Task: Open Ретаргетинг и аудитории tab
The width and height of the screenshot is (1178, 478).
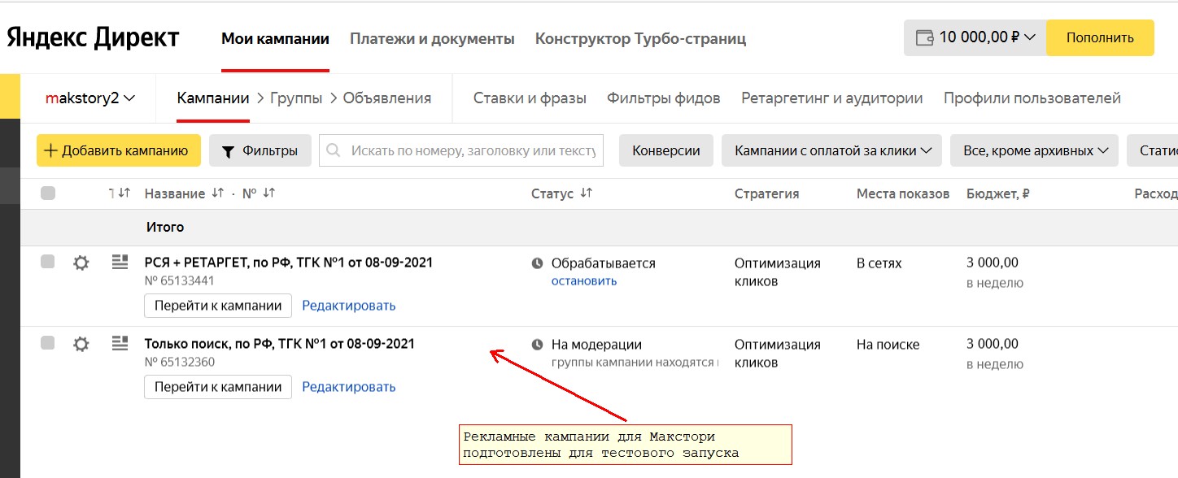Action: [831, 98]
